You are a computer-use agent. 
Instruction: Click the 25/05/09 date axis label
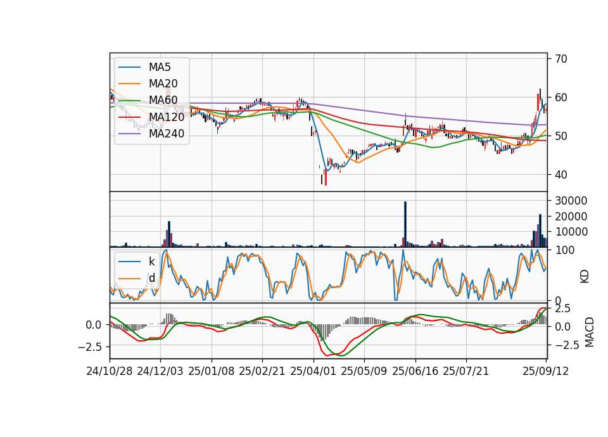pos(364,371)
